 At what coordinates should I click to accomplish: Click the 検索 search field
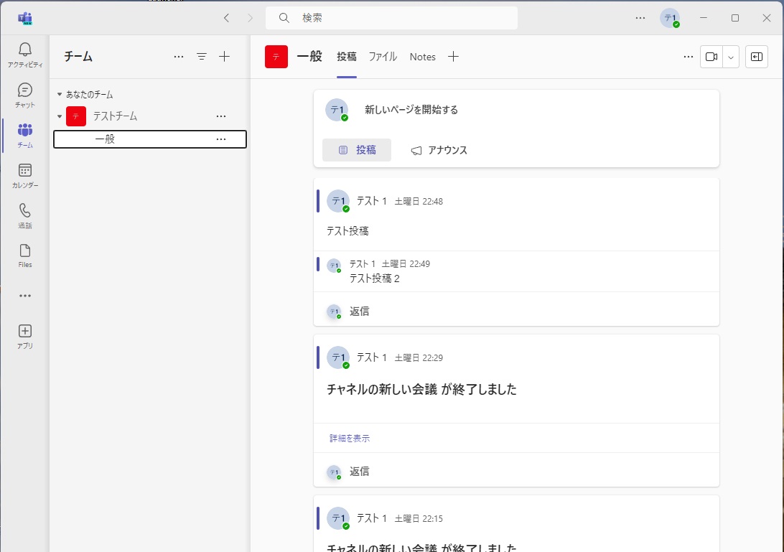391,18
